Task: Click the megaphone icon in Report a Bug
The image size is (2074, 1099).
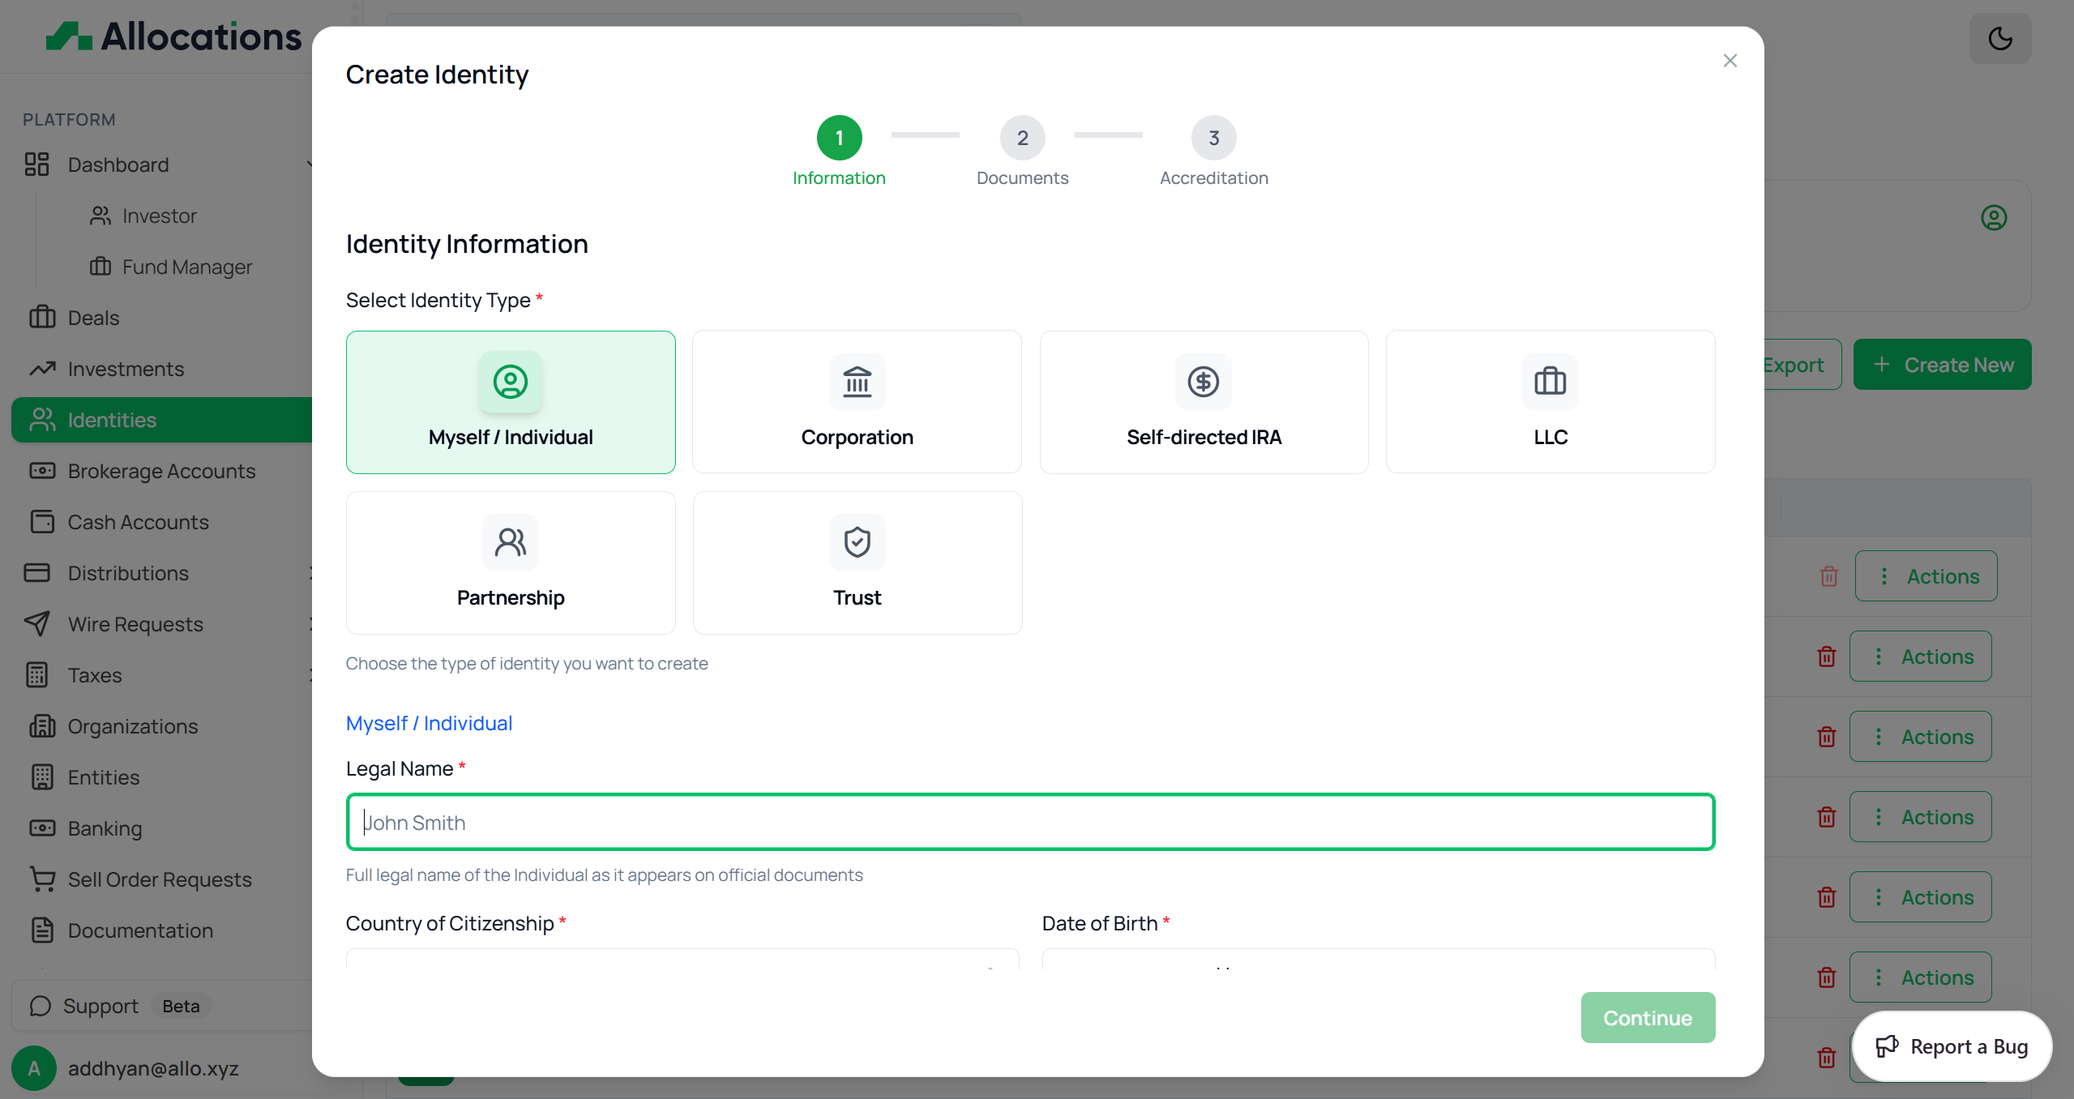Action: point(1887,1046)
